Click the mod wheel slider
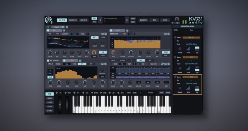This screenshot has width=248, height=131. 67,105
